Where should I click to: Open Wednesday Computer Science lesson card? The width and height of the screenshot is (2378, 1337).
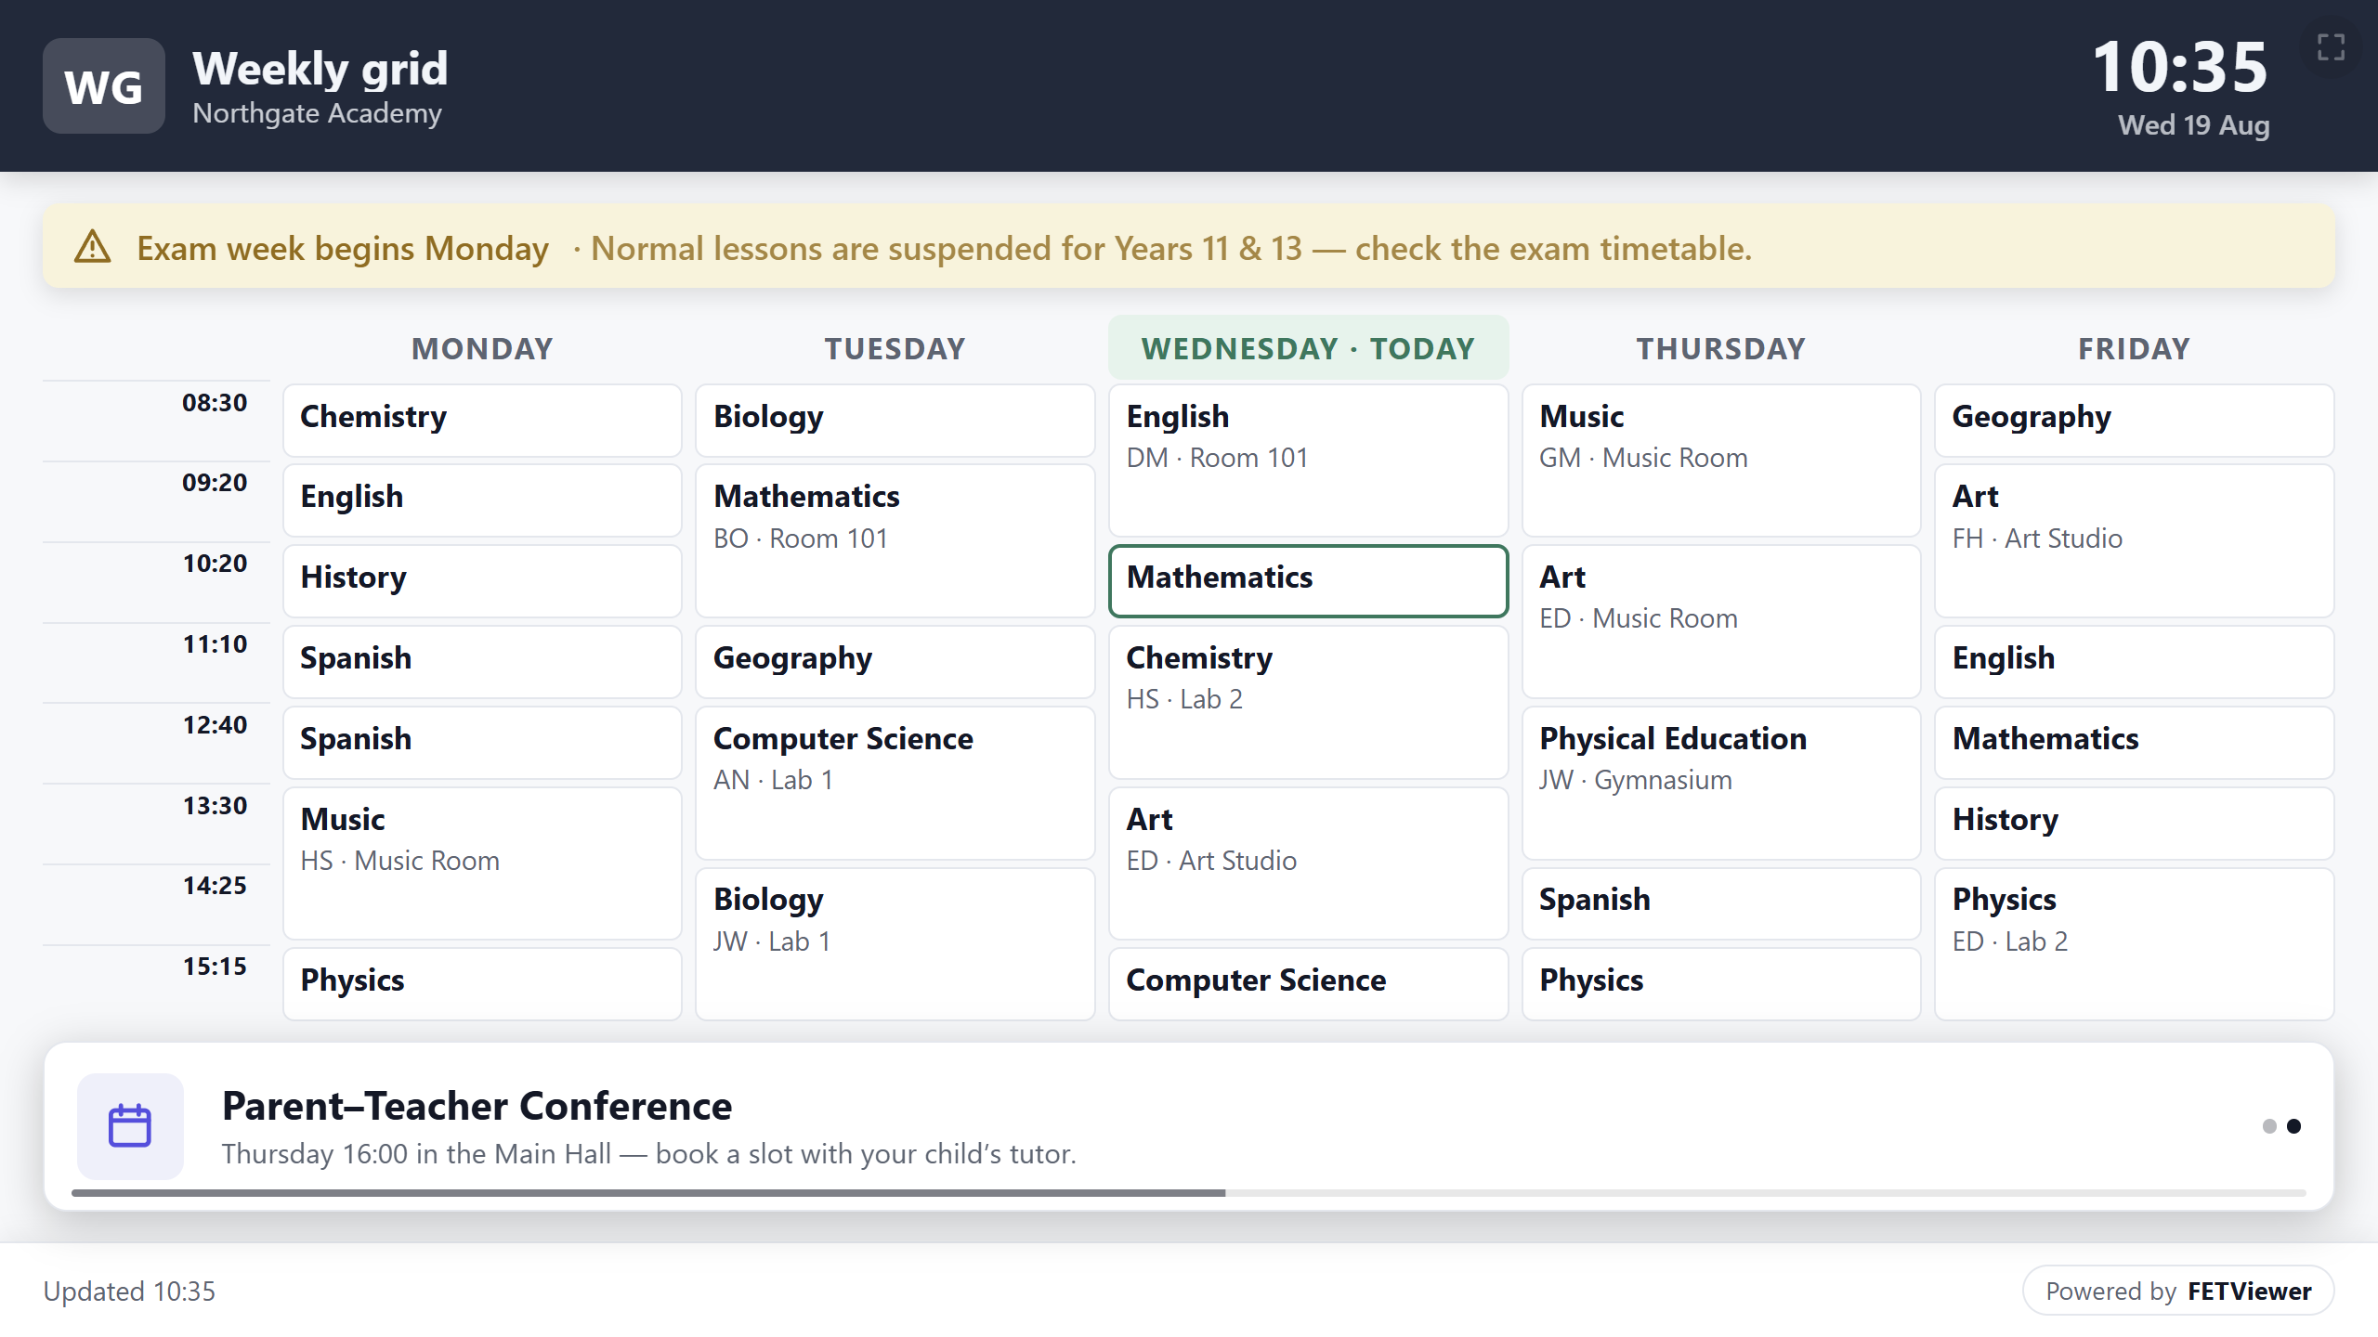[x=1308, y=984]
